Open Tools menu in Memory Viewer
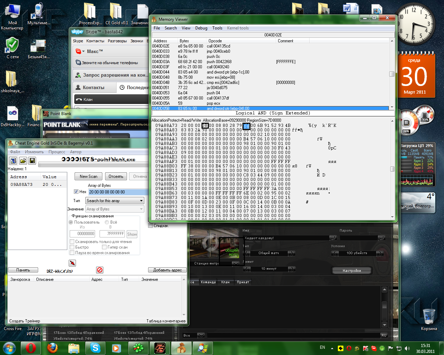444x355 pixels. pyautogui.click(x=217, y=28)
